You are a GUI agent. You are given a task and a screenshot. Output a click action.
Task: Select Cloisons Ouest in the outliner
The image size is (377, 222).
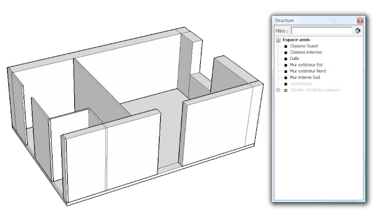point(304,46)
